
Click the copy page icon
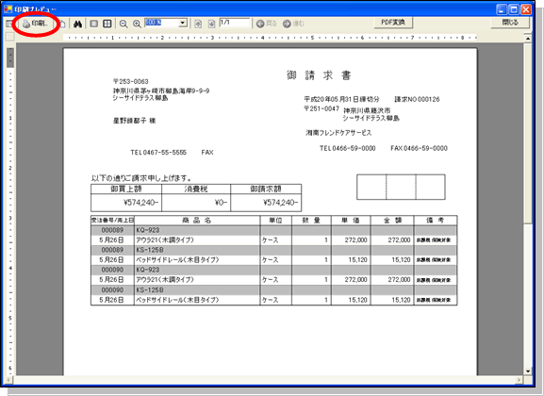[x=62, y=24]
